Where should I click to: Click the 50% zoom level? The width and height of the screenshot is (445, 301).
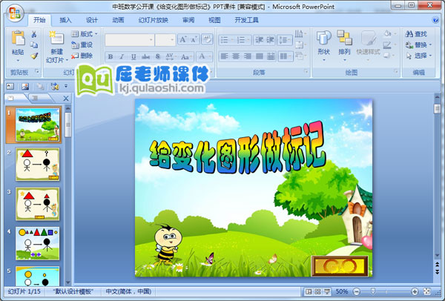(341, 291)
